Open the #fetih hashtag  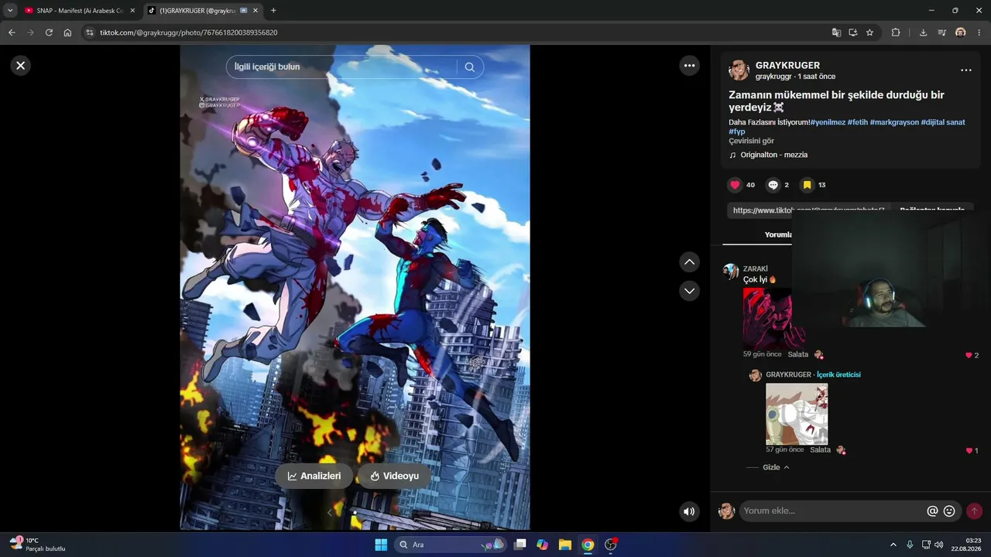point(858,122)
